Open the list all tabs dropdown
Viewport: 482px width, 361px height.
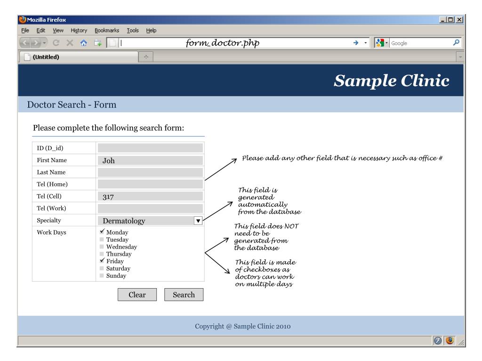click(460, 57)
